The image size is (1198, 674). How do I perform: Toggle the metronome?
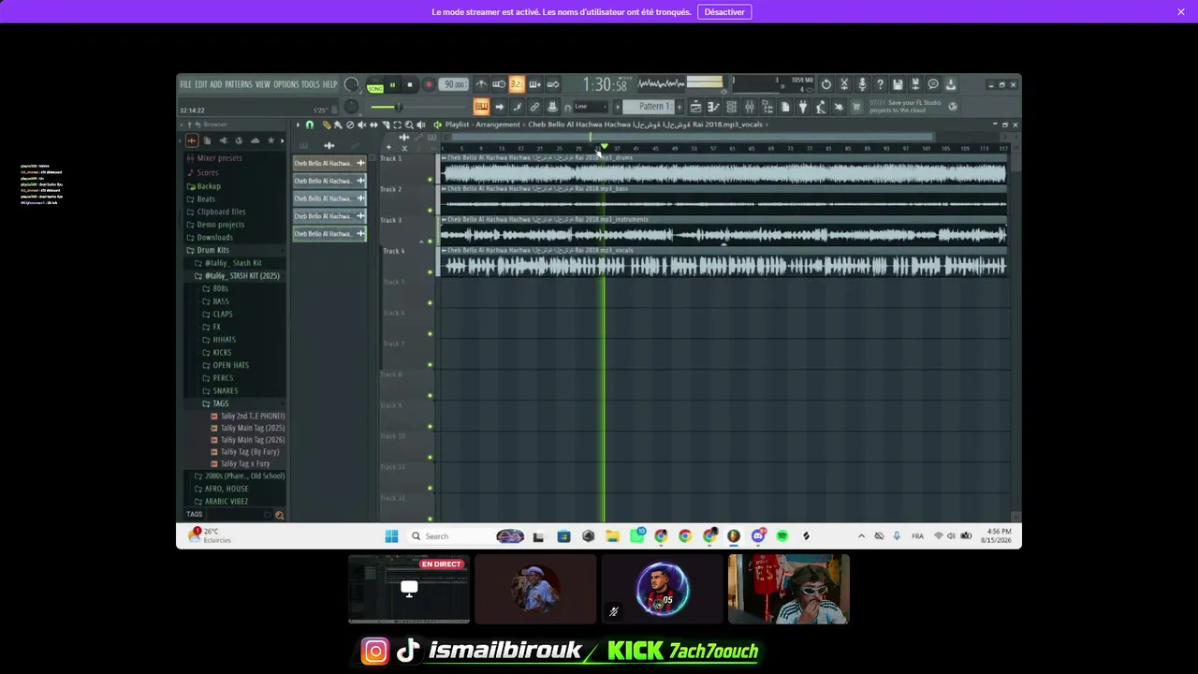click(481, 85)
